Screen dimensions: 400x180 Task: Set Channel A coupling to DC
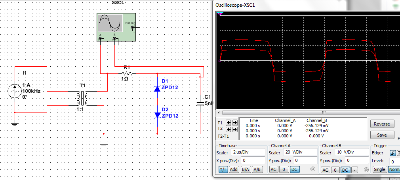(294, 169)
